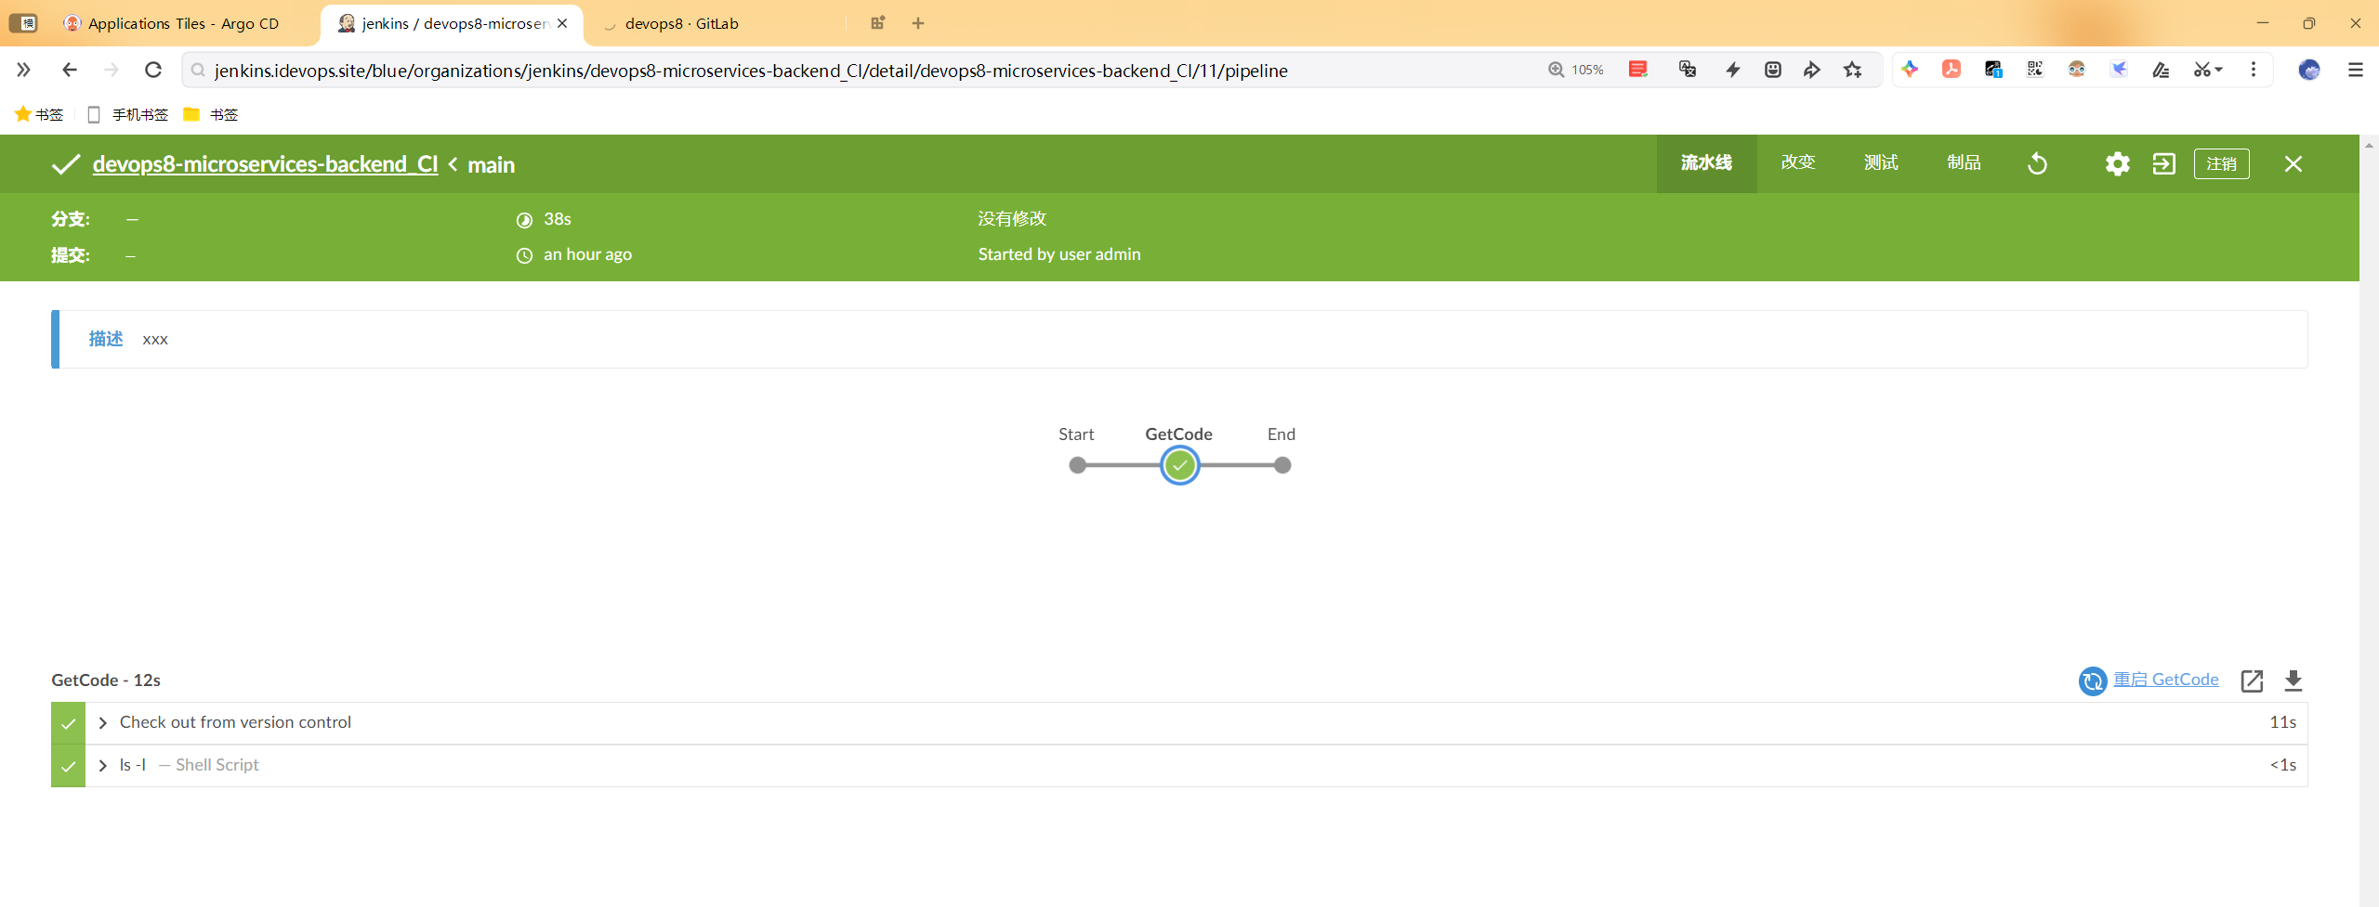2379x907 pixels.
Task: Switch to devops8 · GitLab browser tab
Action: [681, 23]
